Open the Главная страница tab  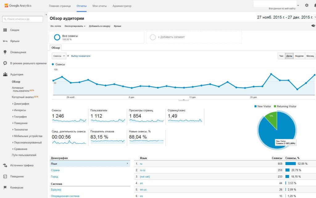[x=60, y=6]
